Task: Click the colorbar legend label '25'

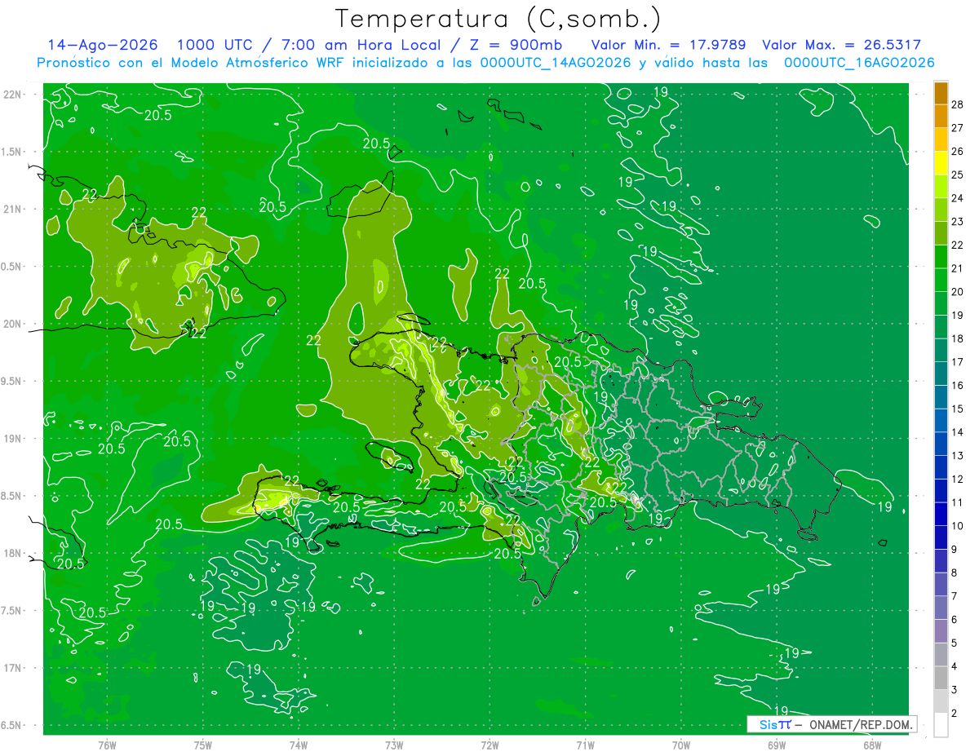Action: (958, 175)
